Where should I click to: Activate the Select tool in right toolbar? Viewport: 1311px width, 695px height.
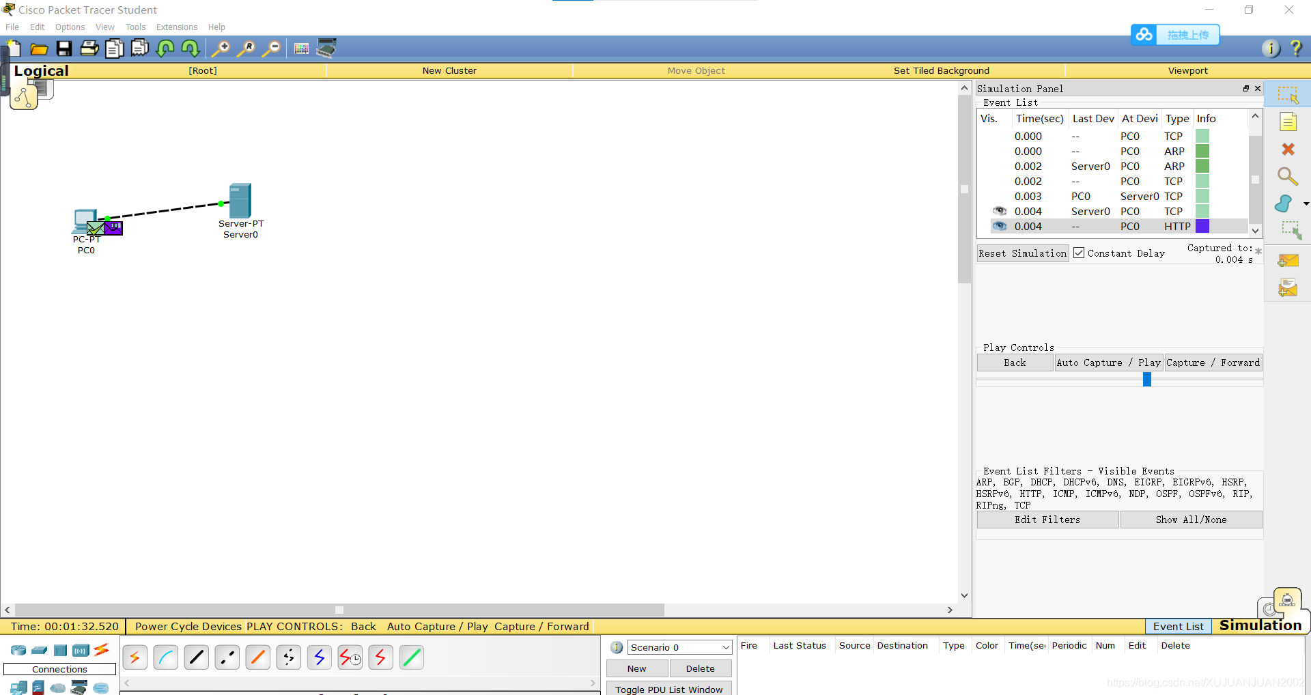coord(1288,95)
